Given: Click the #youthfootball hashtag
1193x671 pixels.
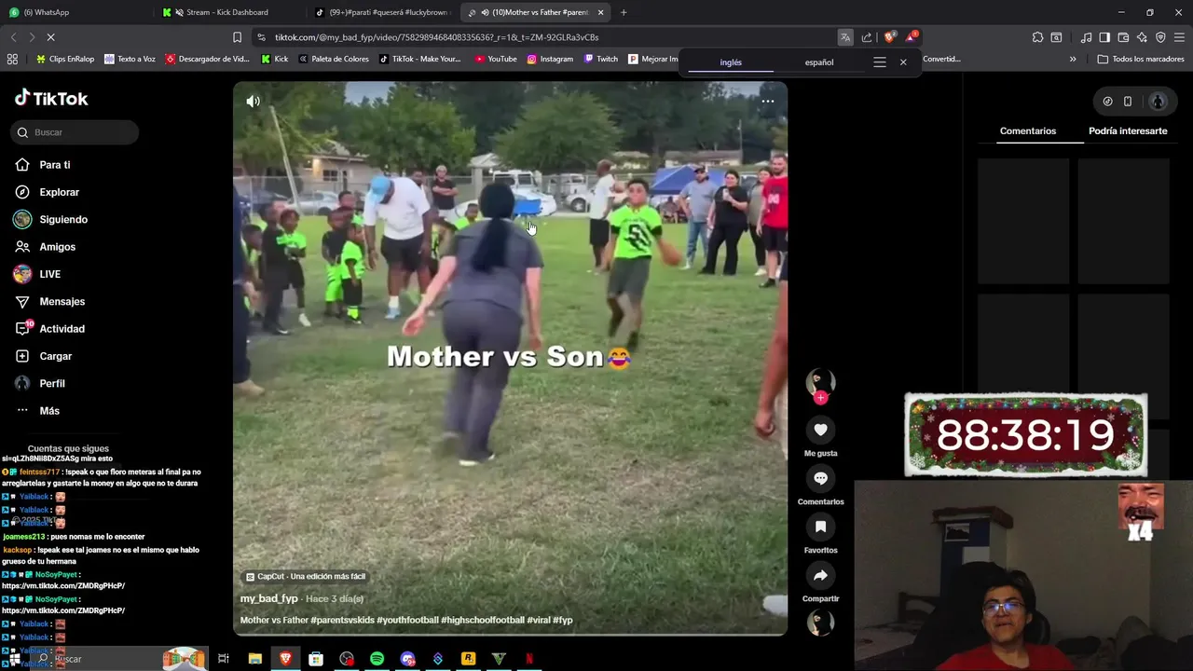Looking at the screenshot, I should point(407,620).
